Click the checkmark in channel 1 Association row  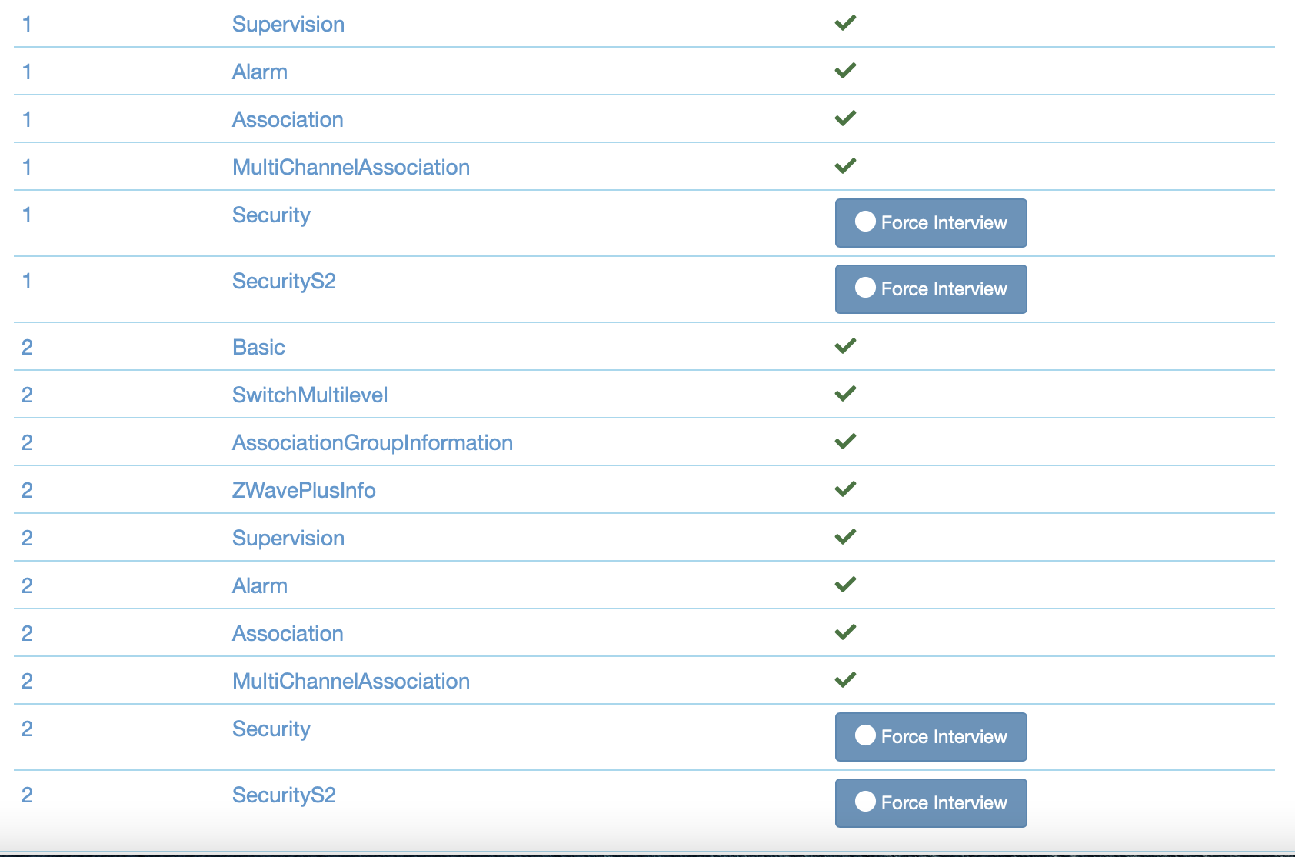point(845,118)
